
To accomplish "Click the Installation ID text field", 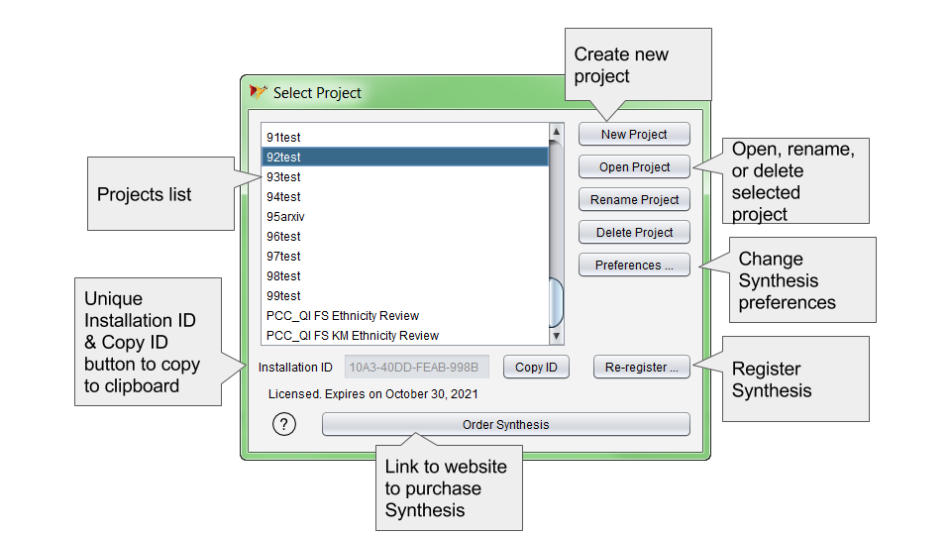I will pyautogui.click(x=417, y=368).
